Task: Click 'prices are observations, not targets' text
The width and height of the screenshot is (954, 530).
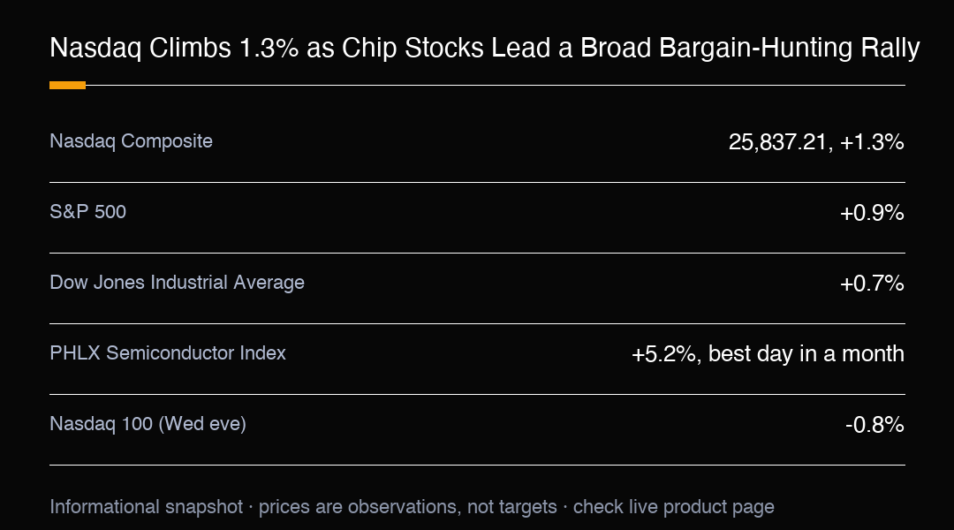Action: point(407,507)
